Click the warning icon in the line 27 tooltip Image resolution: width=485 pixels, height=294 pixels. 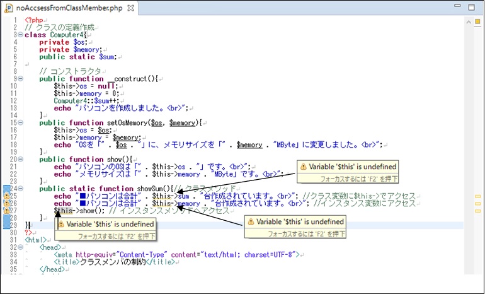click(x=61, y=224)
